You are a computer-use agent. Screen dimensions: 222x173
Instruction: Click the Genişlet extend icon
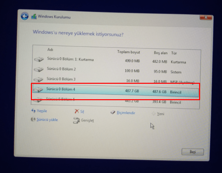(76, 120)
